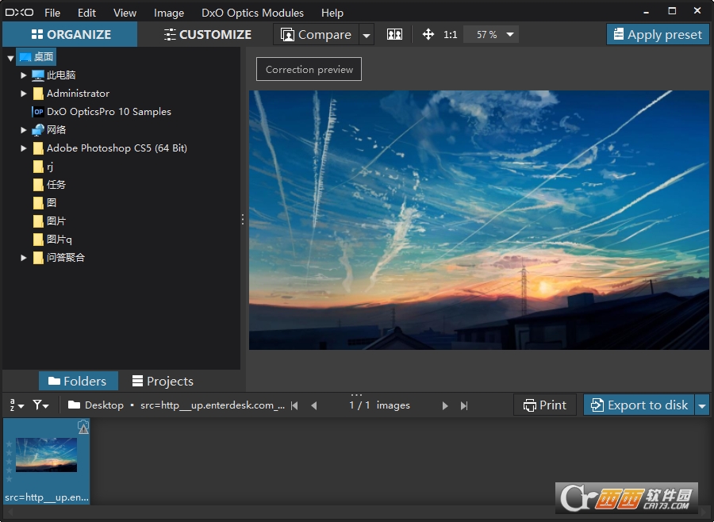Viewport: 714px width, 522px height.
Task: Select the 图片 folder
Action: click(49, 221)
